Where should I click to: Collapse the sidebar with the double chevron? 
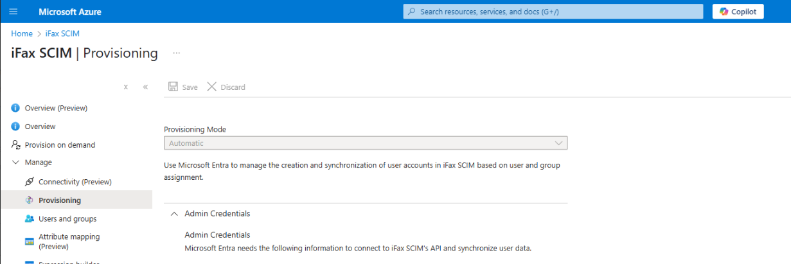pos(145,87)
